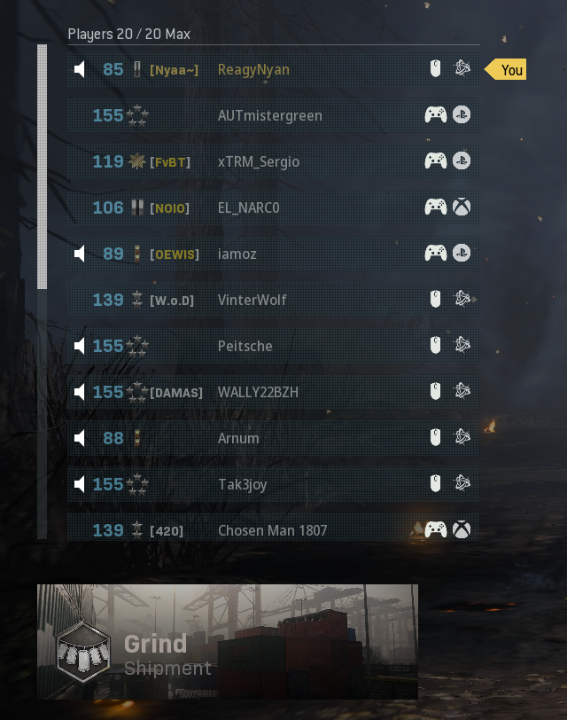The image size is (567, 720).
Task: Click the Battle.net icon on Tak3joy row
Action: coord(462,483)
